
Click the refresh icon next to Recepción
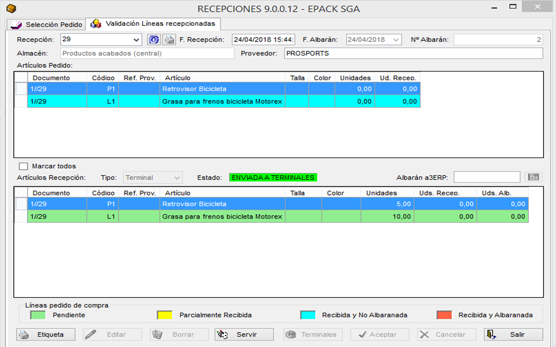tap(154, 39)
